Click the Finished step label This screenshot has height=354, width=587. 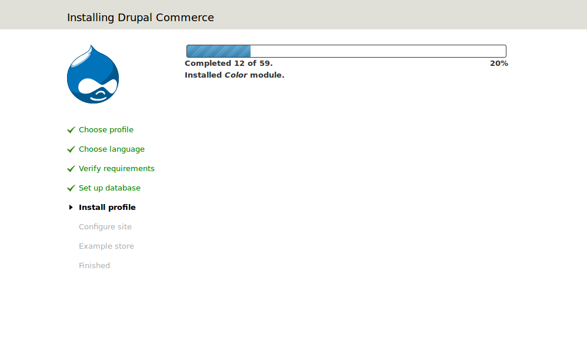[x=94, y=266]
